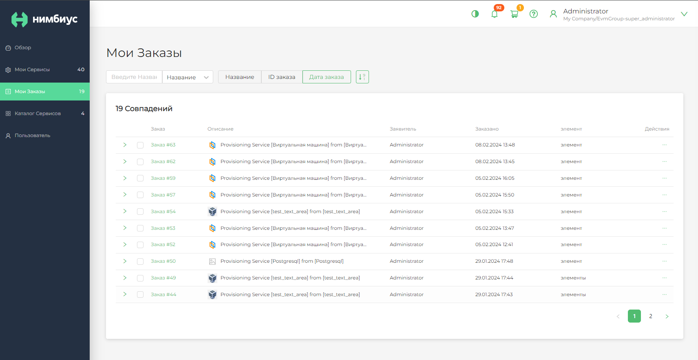The image size is (698, 360).
Task: Expand row details of Заказ #54
Action: click(125, 211)
